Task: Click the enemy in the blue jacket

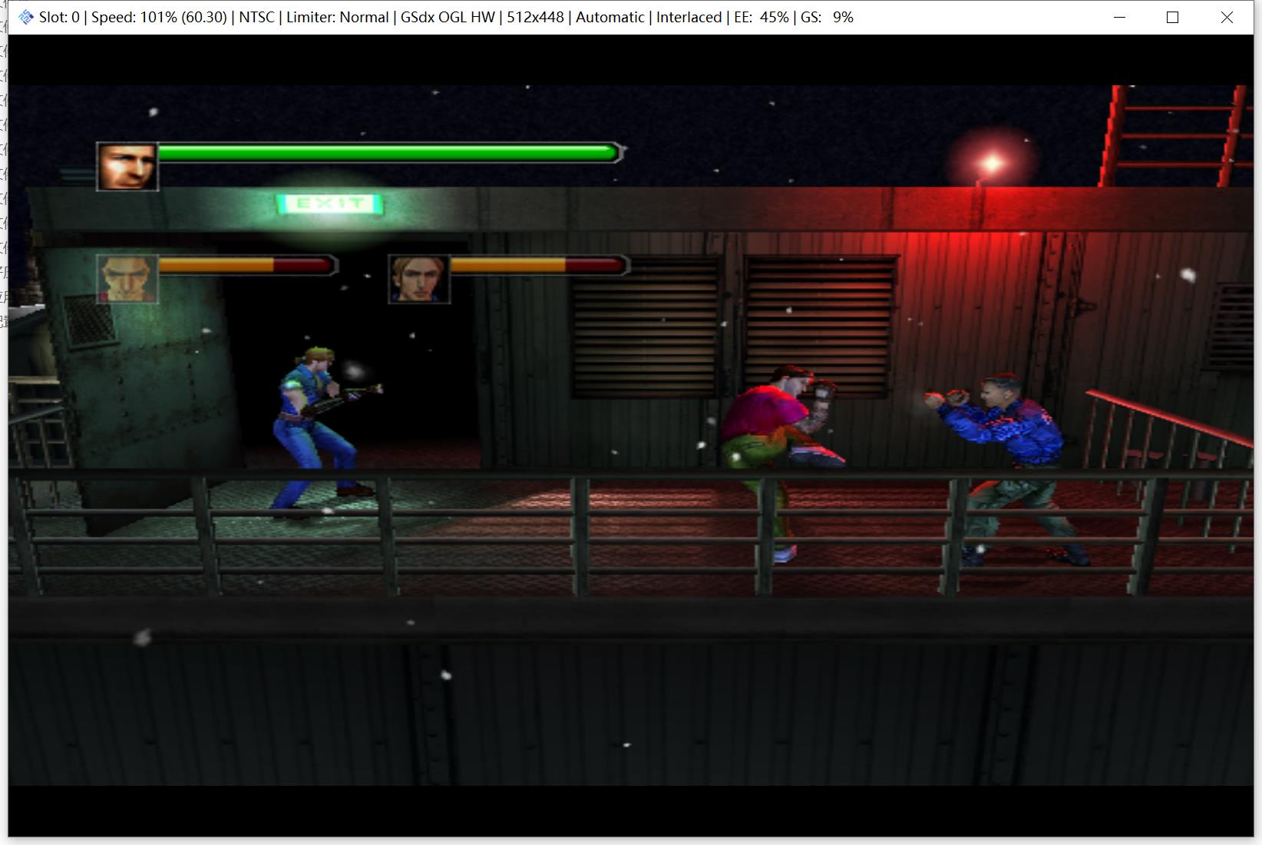Action: click(1007, 469)
